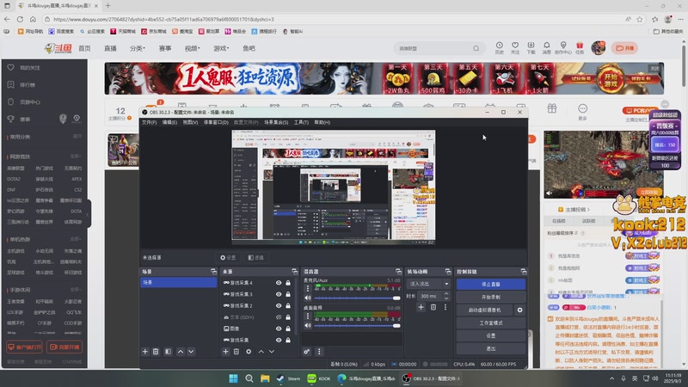The width and height of the screenshot is (688, 387).
Task: Open 游戏 dropdown in Douyu nav
Action: pos(221,48)
